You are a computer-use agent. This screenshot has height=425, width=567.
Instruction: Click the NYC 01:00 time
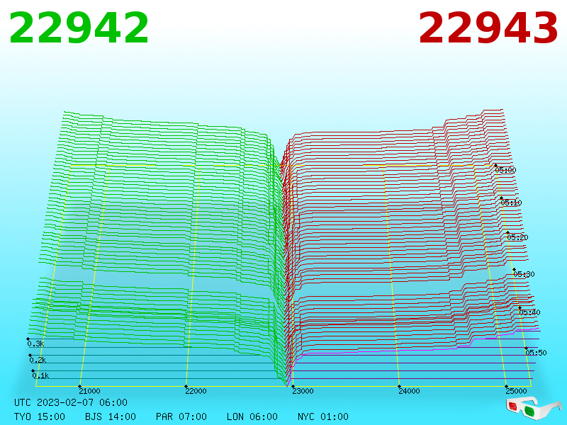tap(323, 416)
